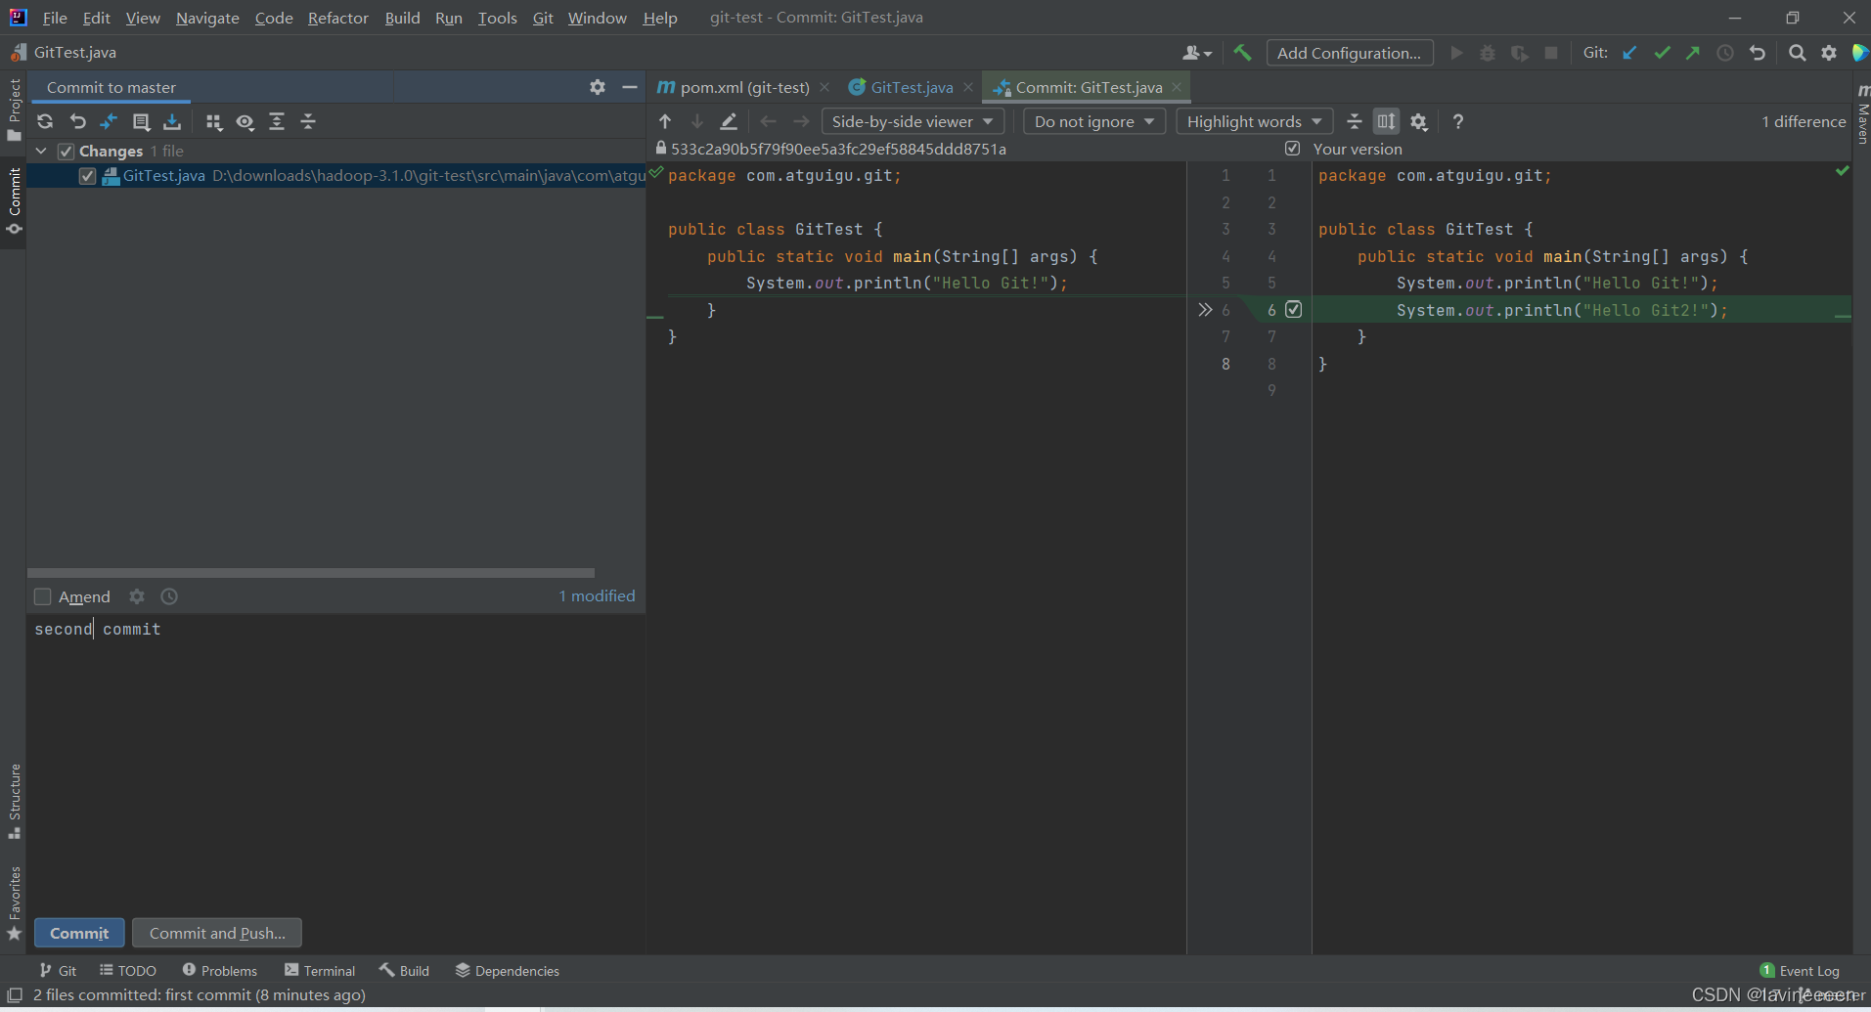
Task: Open View Options eye icon
Action: (245, 121)
